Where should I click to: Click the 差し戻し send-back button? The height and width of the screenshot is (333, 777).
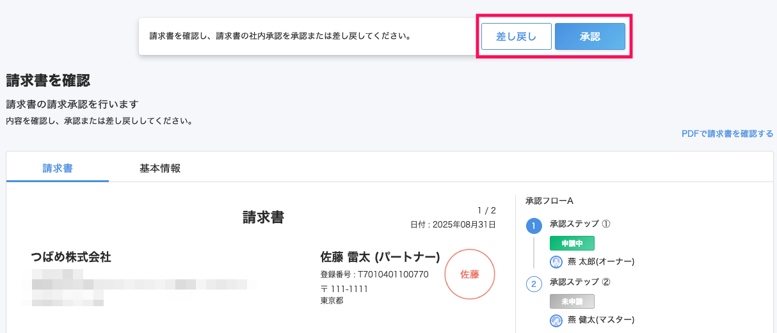517,36
